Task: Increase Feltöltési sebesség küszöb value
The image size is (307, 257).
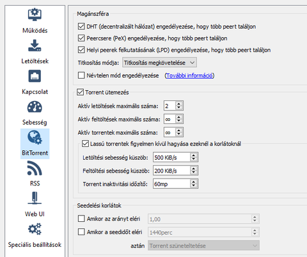Action: tap(194, 169)
